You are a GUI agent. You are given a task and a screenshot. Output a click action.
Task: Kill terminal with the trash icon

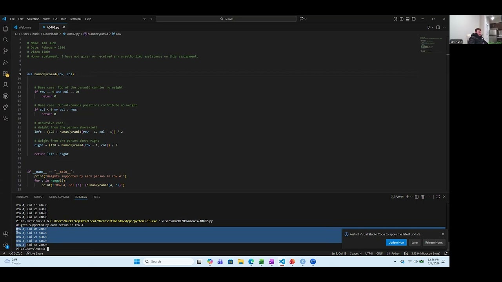click(423, 197)
